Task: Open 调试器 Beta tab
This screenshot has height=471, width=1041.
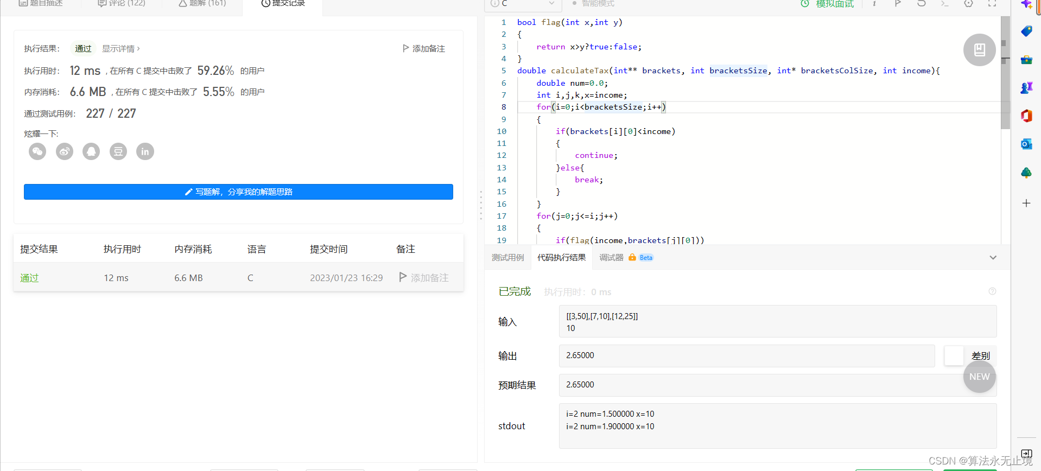Action: click(x=626, y=258)
